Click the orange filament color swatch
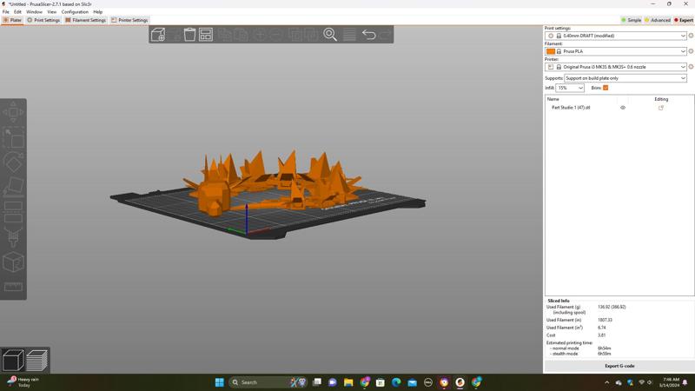The width and height of the screenshot is (695, 391). (551, 51)
